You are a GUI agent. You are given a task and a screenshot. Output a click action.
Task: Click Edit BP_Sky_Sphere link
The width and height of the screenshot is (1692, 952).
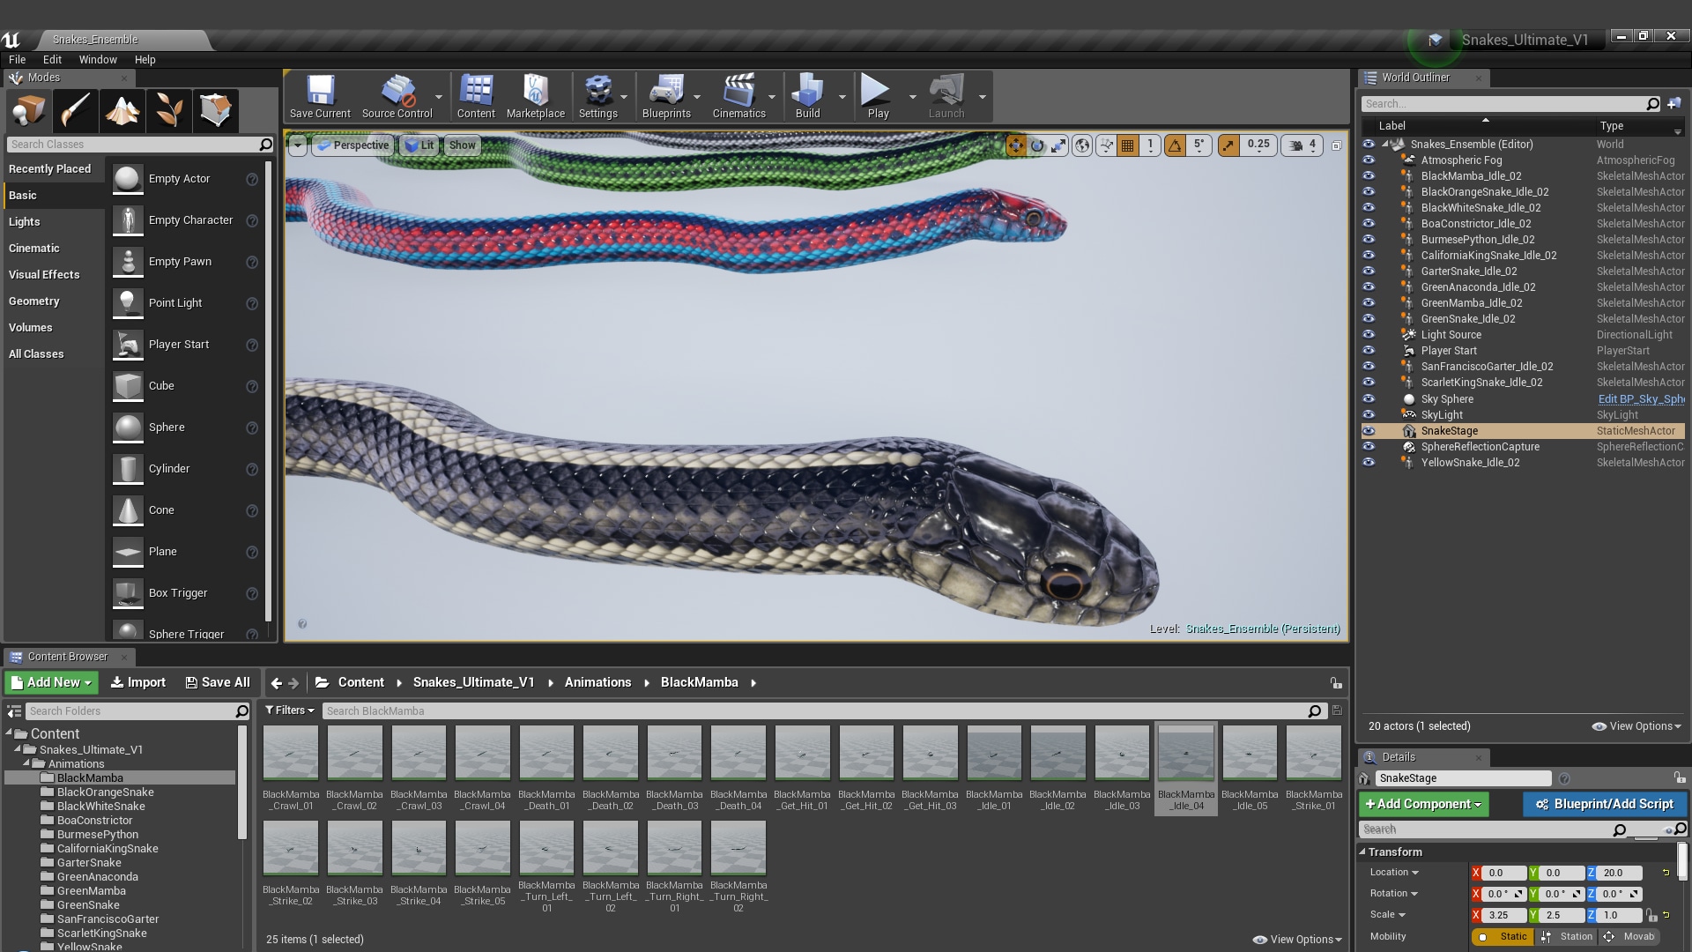pos(1639,398)
